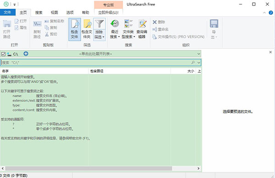
Task: Click the magnifier search icon in the search box
Action: [193, 62]
